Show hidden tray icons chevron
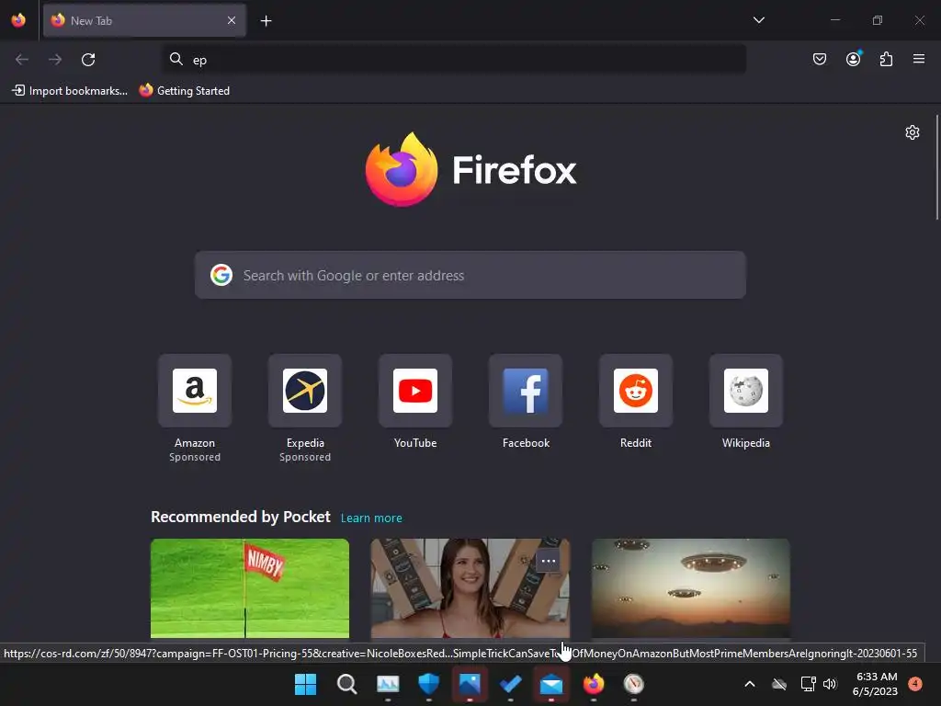 750,684
